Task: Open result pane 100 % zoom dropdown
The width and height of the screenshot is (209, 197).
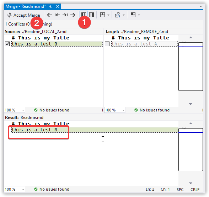Action: [23, 189]
